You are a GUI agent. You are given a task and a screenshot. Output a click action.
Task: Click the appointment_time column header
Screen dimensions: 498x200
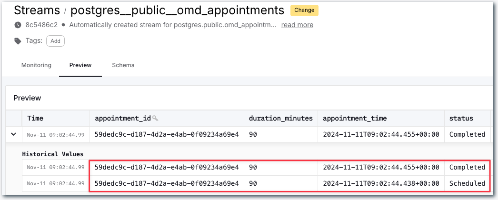[355, 118]
